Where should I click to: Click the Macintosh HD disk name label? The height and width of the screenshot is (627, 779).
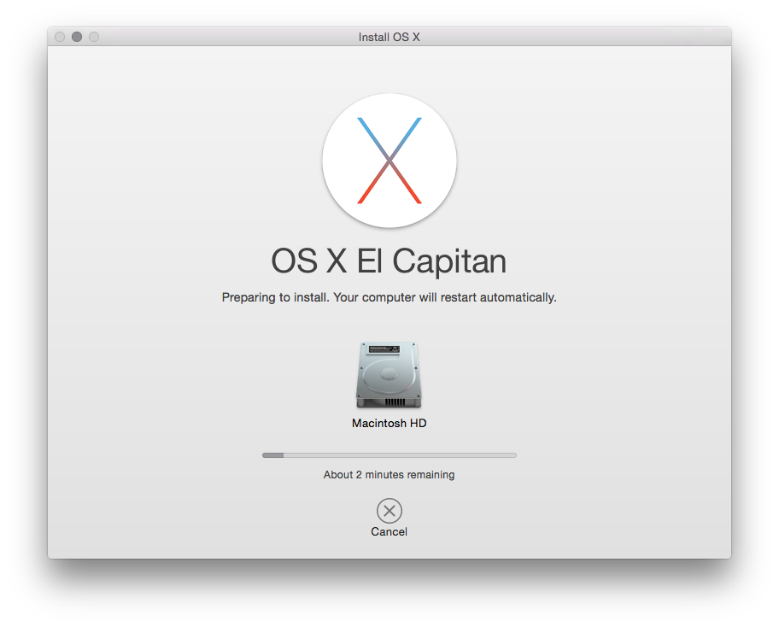click(x=389, y=423)
